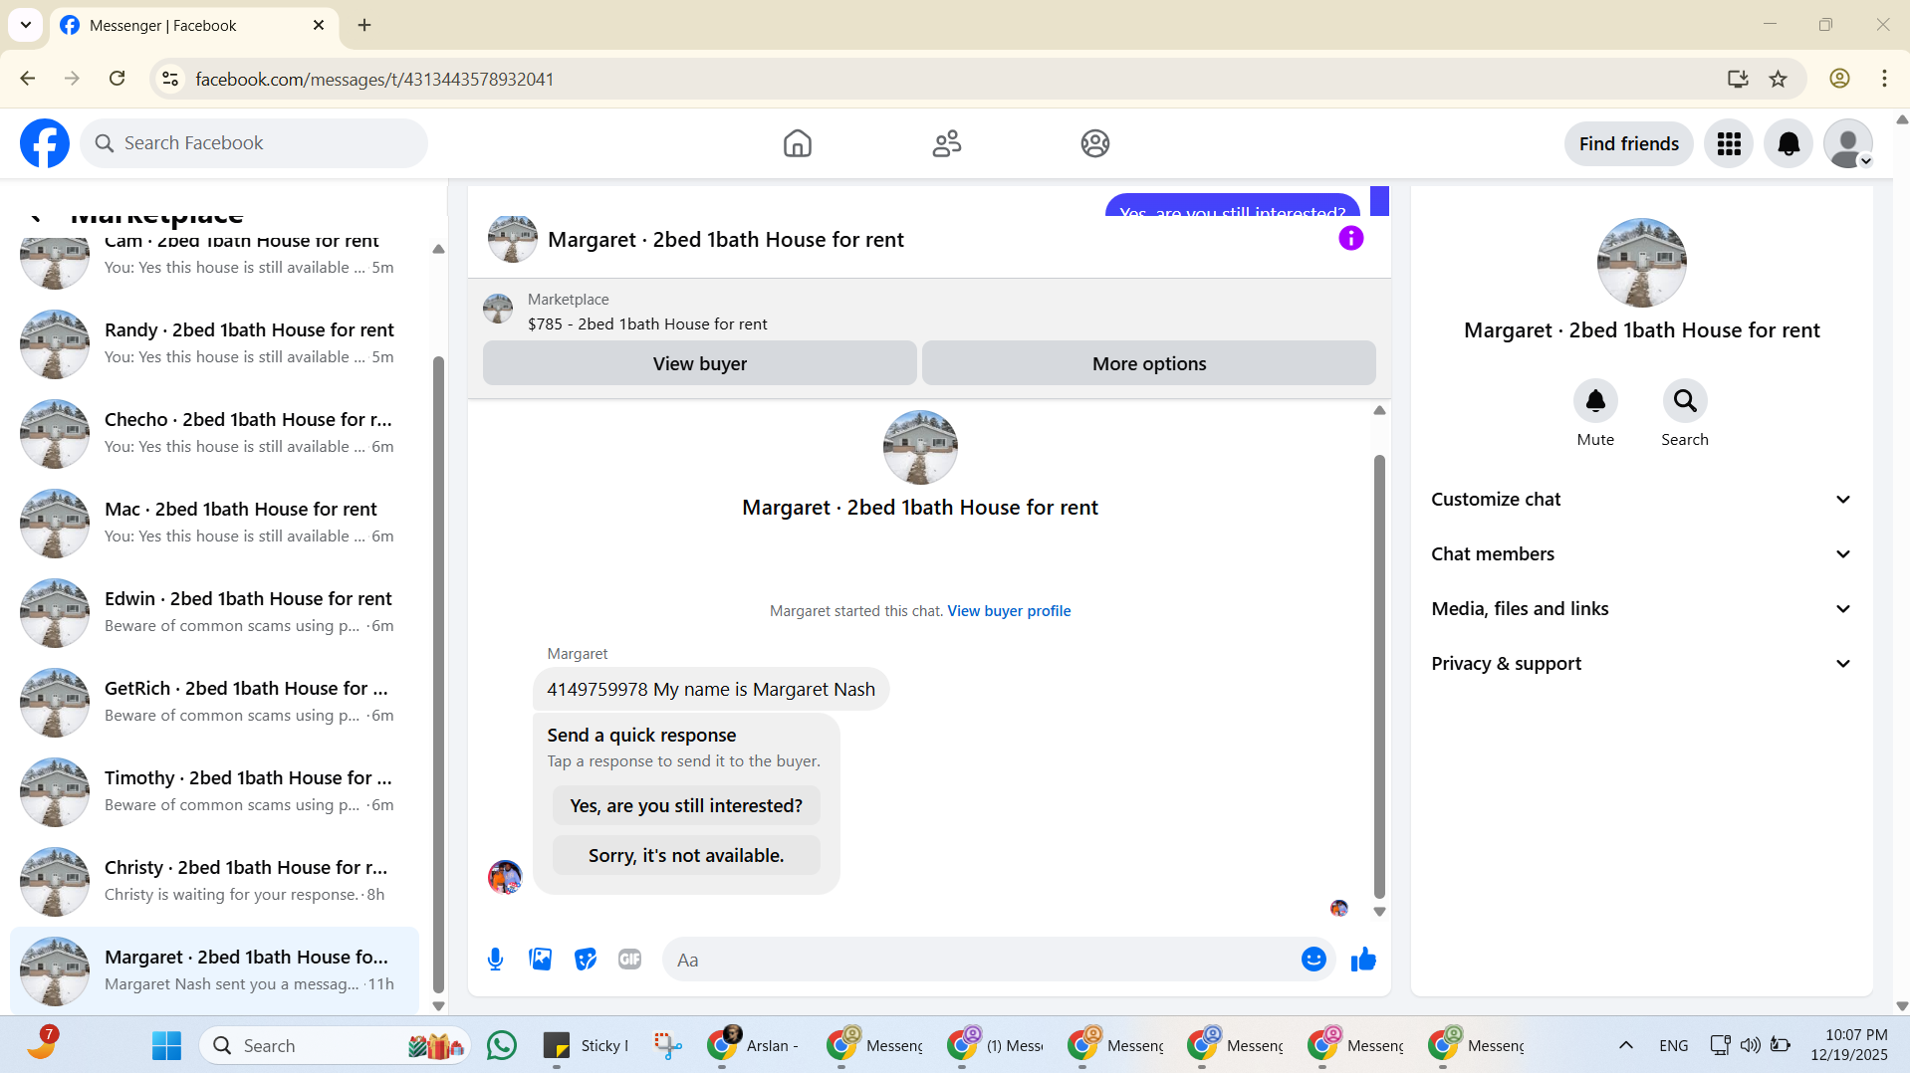Expand Privacy & support section
The height and width of the screenshot is (1073, 1910).
(1641, 664)
